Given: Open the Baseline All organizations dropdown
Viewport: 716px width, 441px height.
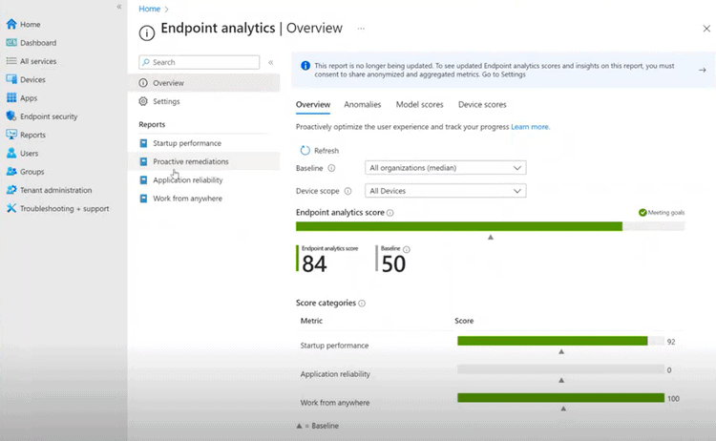Looking at the screenshot, I should [x=445, y=168].
